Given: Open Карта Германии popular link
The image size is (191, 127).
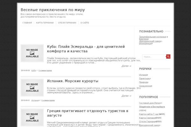Looking at the screenshot, I should coord(147,118).
